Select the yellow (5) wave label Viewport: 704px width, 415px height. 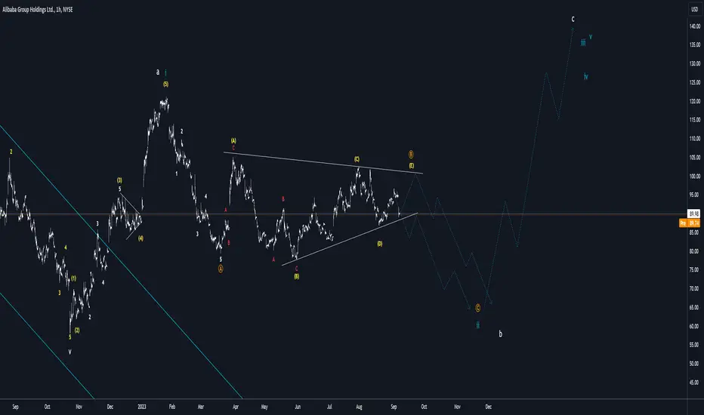(x=165, y=84)
